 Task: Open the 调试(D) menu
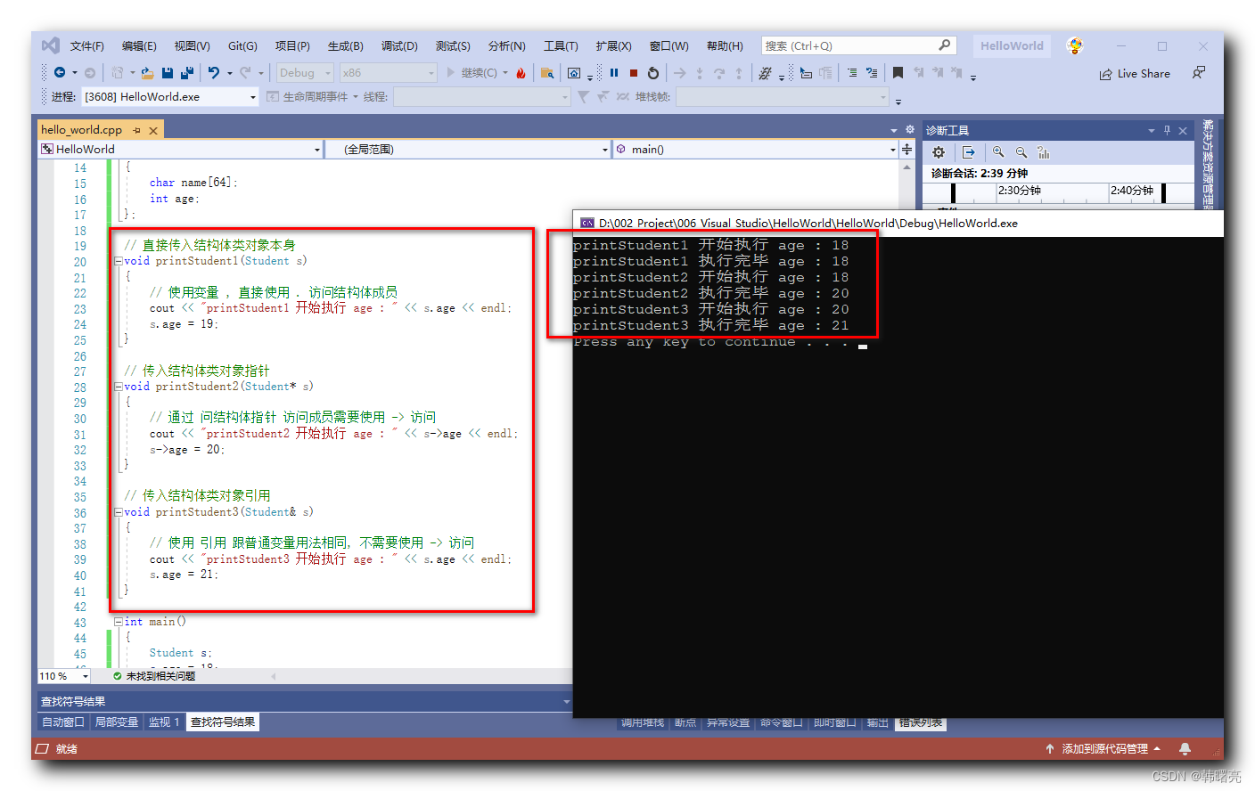399,45
